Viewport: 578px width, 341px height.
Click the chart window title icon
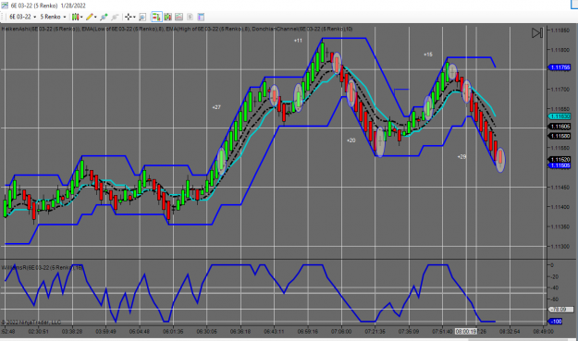(5, 6)
